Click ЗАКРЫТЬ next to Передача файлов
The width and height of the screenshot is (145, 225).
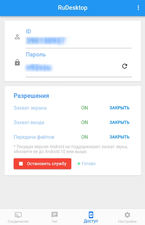point(119,137)
